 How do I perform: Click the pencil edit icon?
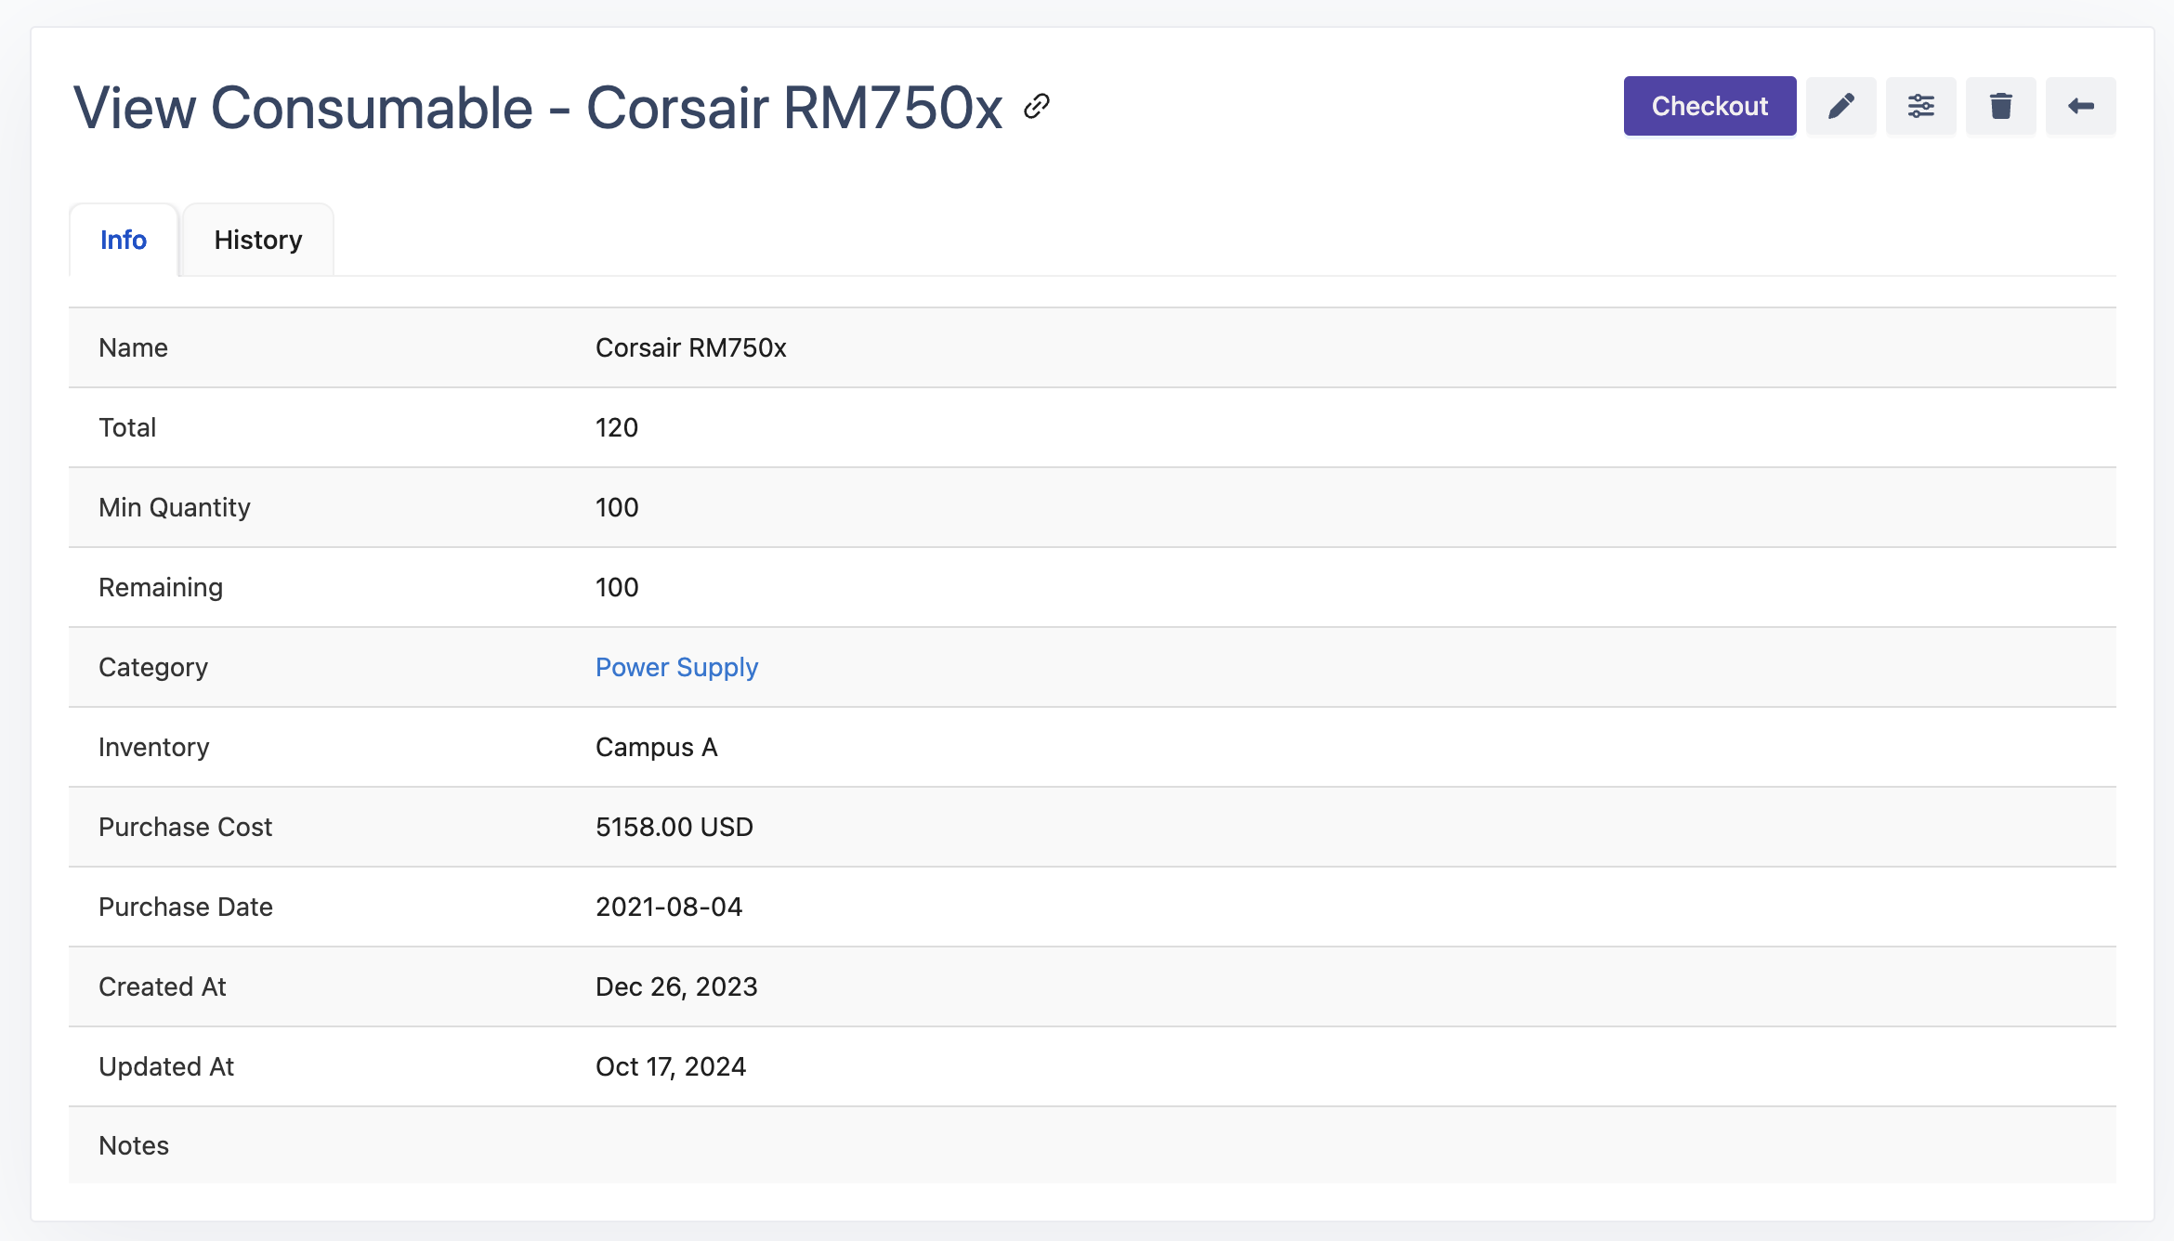pos(1840,106)
